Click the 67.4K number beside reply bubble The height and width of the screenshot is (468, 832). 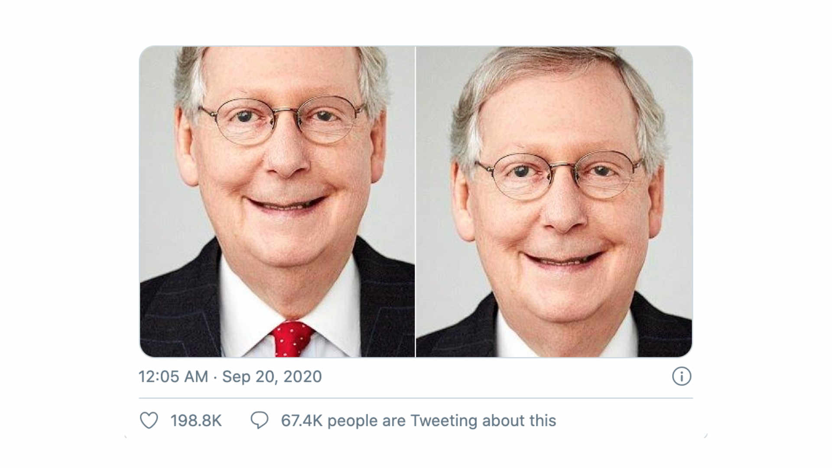tap(302, 421)
